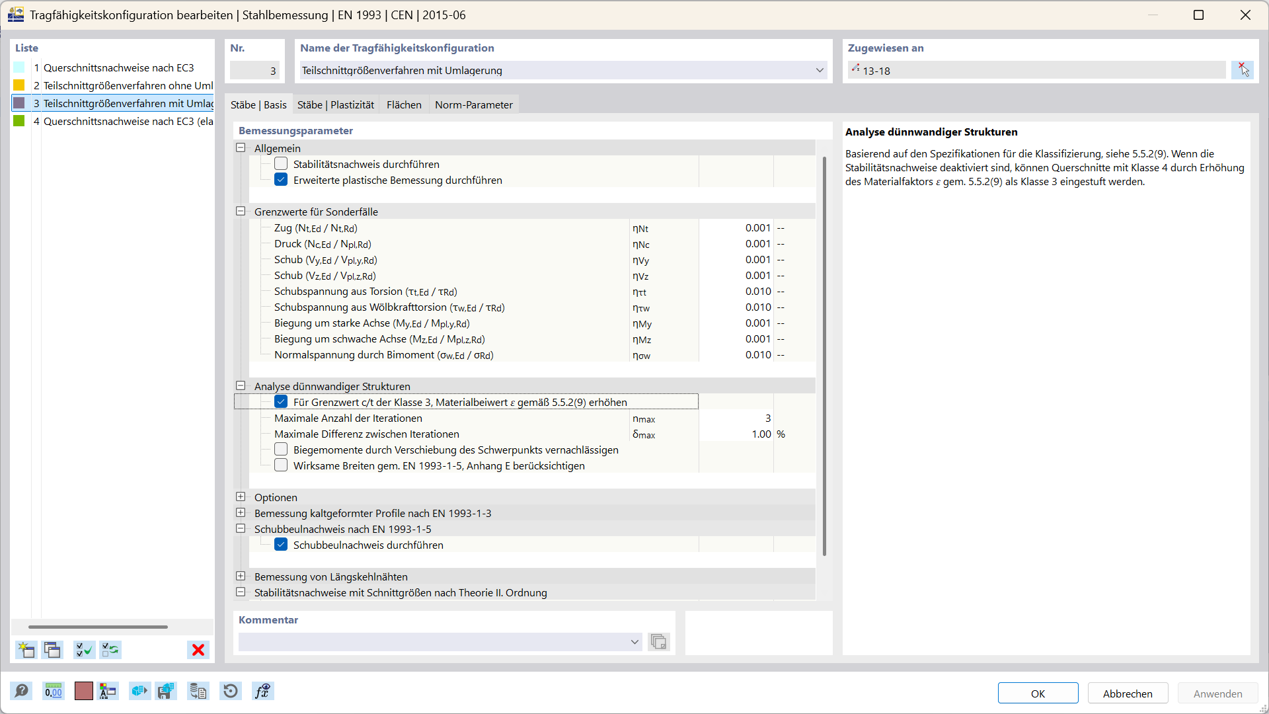Switch to Stäbe | Plastizität tab

[336, 104]
